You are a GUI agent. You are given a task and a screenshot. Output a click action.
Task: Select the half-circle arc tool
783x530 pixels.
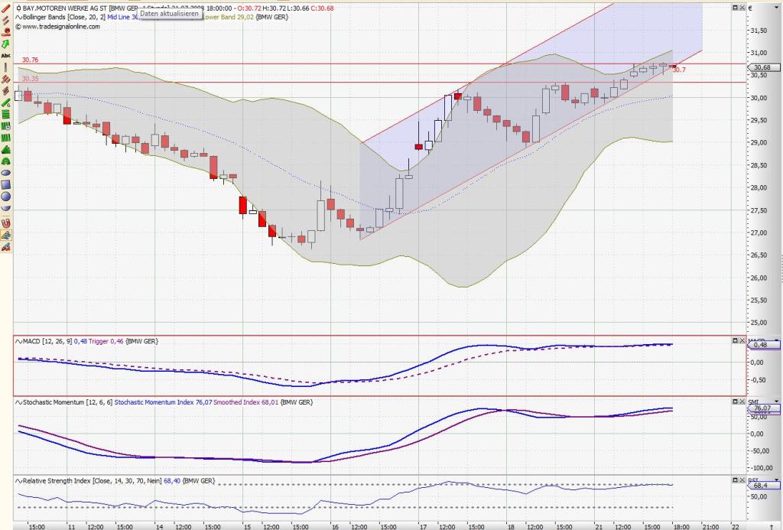pos(6,208)
